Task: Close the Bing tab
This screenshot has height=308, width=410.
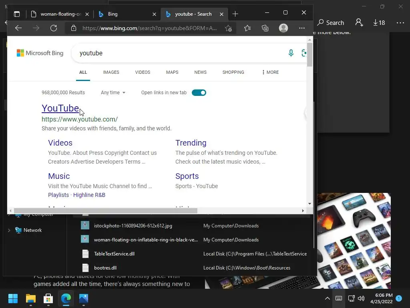Action: (x=154, y=14)
